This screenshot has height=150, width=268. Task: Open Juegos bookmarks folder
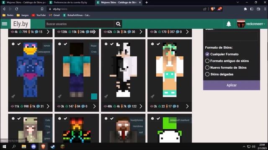pos(23,15)
